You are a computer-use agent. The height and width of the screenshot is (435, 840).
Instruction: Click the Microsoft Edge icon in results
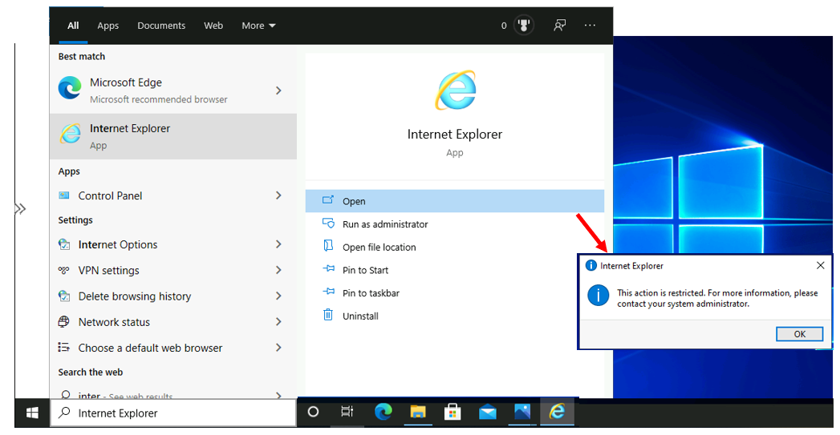click(70, 88)
